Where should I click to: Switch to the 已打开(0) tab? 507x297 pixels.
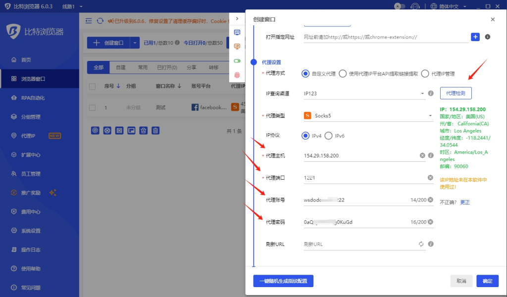167,67
